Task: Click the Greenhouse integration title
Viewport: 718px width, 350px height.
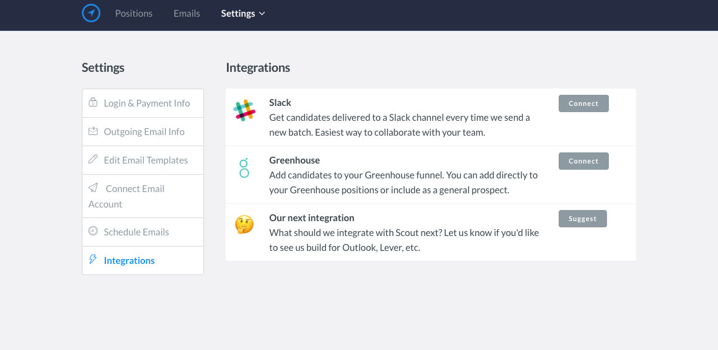Action: pos(295,160)
